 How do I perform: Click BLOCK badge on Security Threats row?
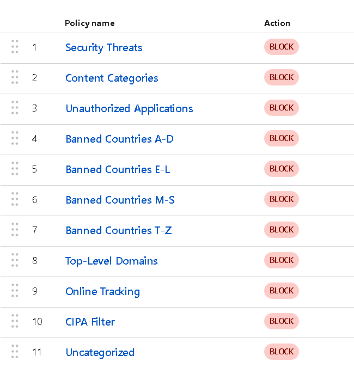[282, 47]
